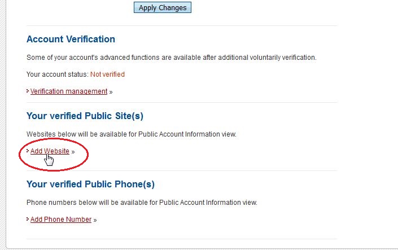398x250 pixels.
Task: Click arrow bullet before Verification management
Action: coord(28,91)
